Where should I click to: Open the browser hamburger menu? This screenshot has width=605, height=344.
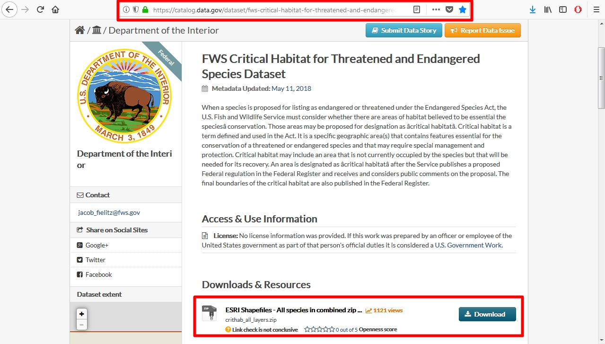596,9
